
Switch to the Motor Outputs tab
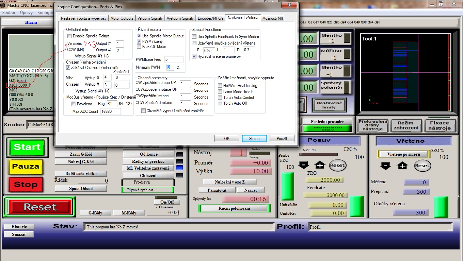pyautogui.click(x=122, y=18)
